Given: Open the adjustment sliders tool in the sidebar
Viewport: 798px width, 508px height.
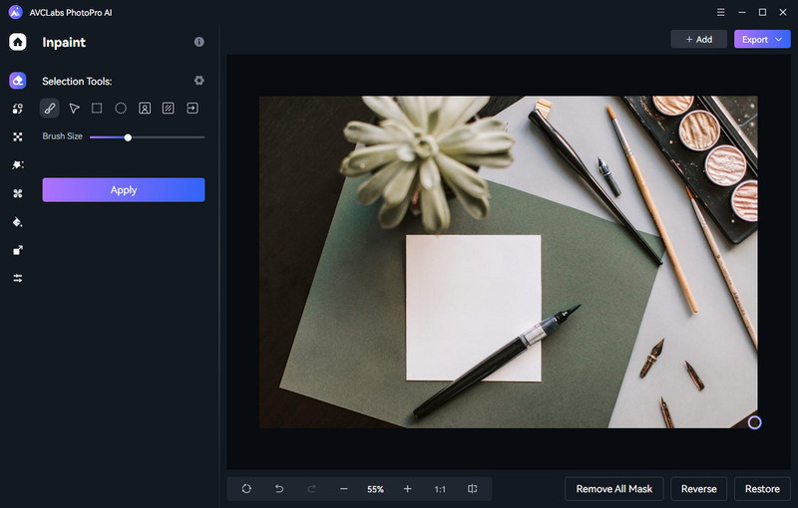Looking at the screenshot, I should [x=18, y=278].
